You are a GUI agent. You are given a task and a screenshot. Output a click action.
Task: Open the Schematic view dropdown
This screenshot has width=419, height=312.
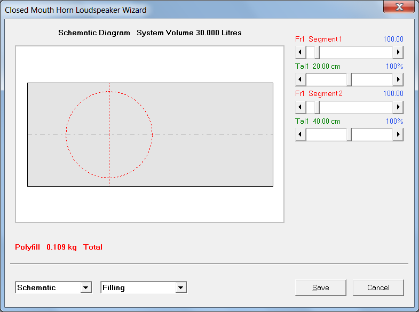pos(86,287)
